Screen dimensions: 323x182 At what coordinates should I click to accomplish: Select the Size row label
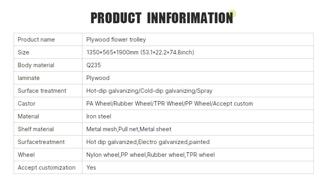[23, 52]
